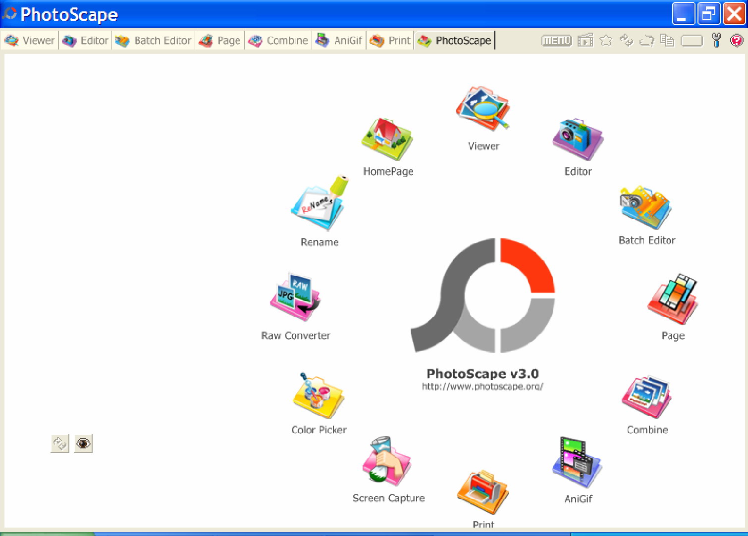748x536 pixels.
Task: Click the Screen Capture label
Action: pos(389,498)
